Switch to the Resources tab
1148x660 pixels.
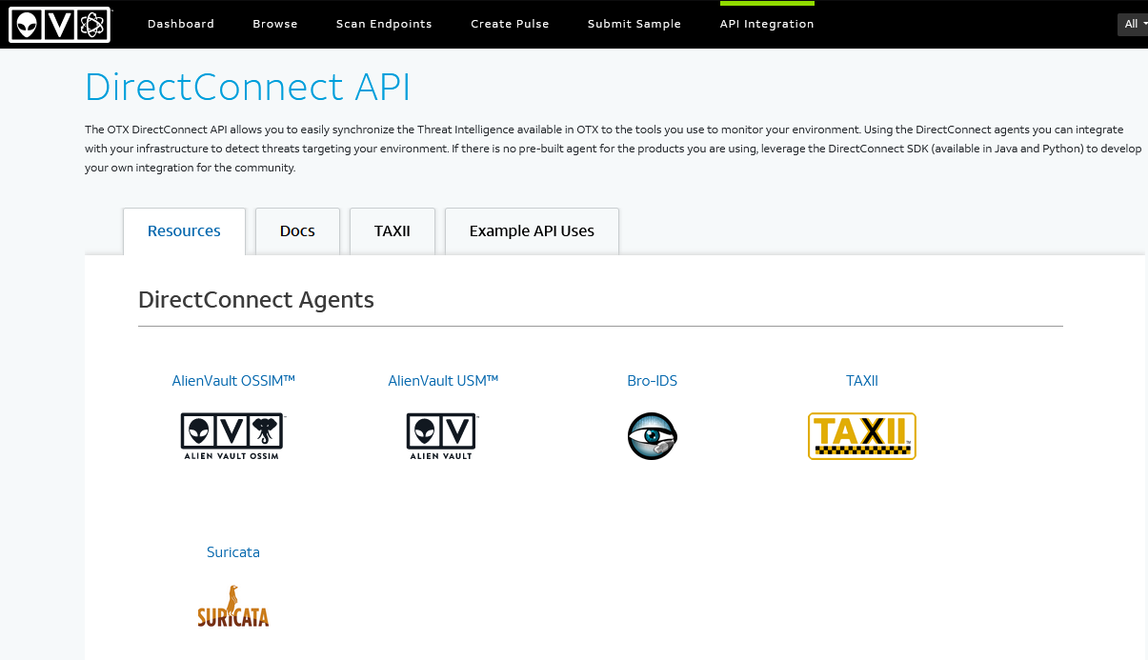point(184,231)
